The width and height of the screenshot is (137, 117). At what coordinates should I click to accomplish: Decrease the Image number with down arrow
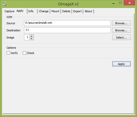tap(31, 38)
